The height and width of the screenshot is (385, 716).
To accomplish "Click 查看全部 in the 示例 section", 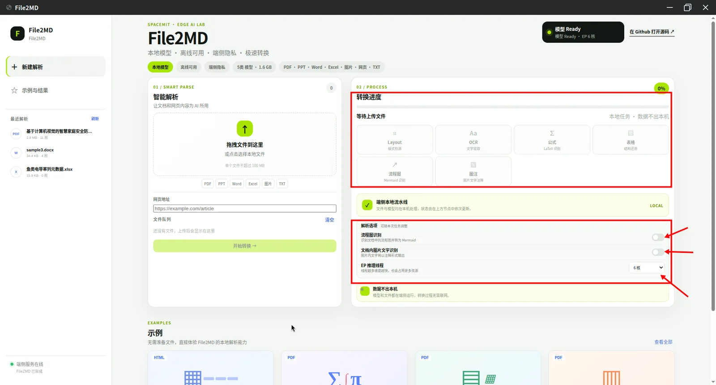I will 663,342.
